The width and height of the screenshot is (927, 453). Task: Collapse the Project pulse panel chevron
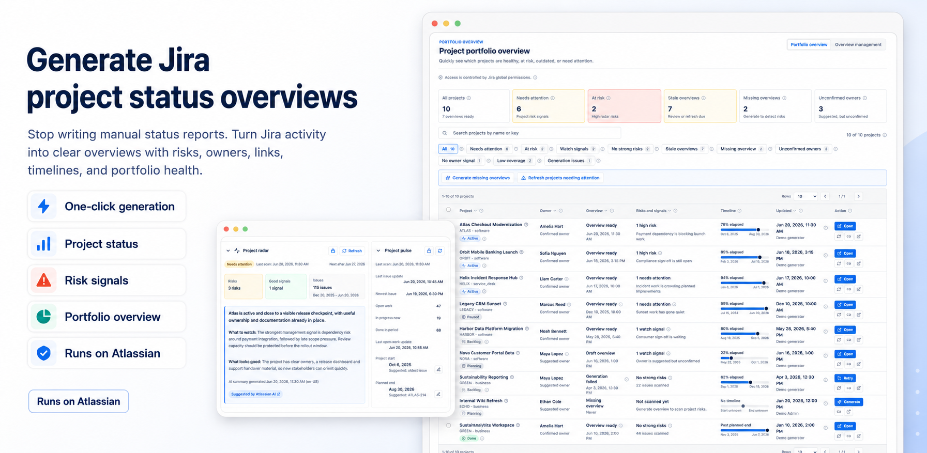378,251
